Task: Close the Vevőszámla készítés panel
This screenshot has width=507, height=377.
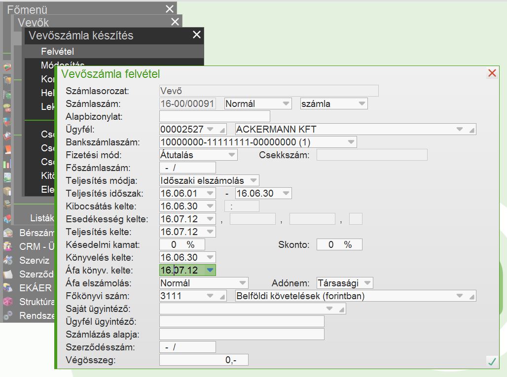Action: tap(197, 34)
